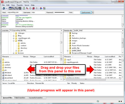The height and width of the screenshot is (104, 125).
Task: Open the Help menu
Action: pos(33,5)
